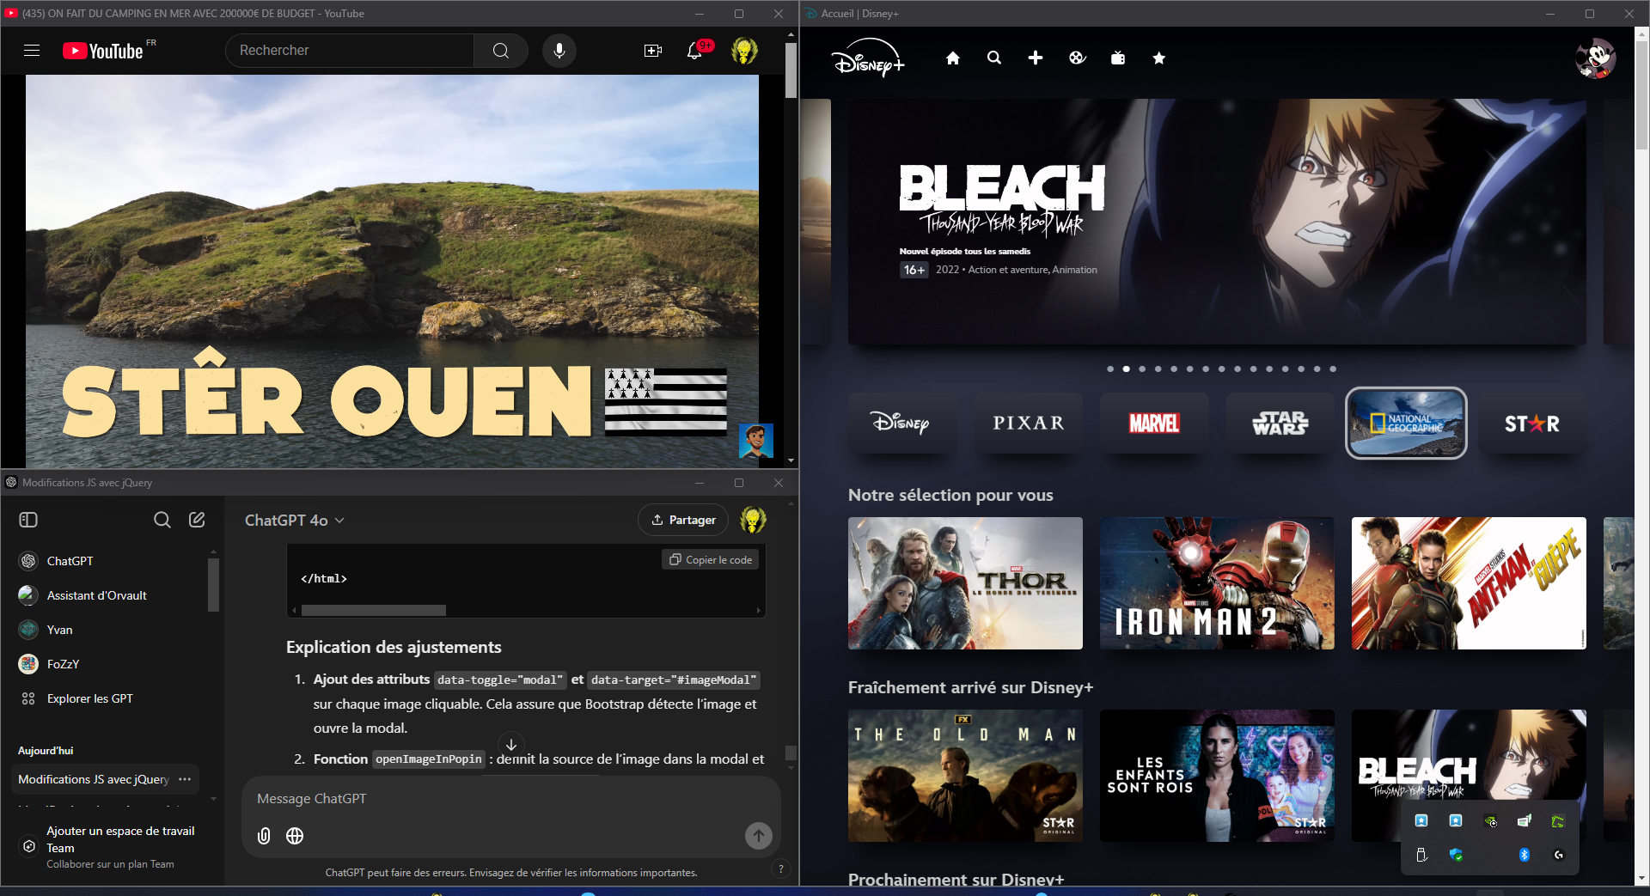Open the ChatGPT help question mark
The width and height of the screenshot is (1650, 896).
point(781,869)
